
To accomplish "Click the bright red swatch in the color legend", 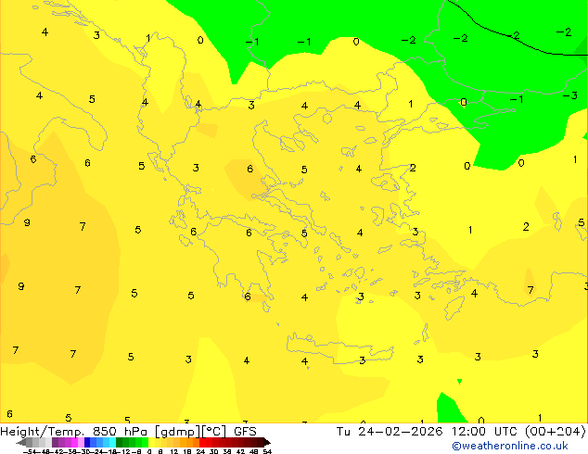I will [x=203, y=443].
